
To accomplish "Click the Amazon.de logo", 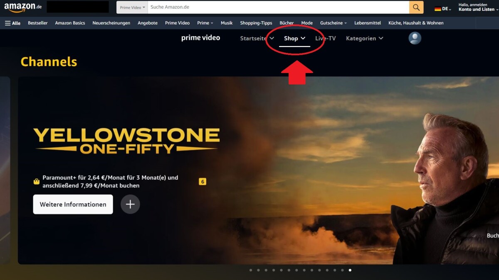I will pos(23,7).
